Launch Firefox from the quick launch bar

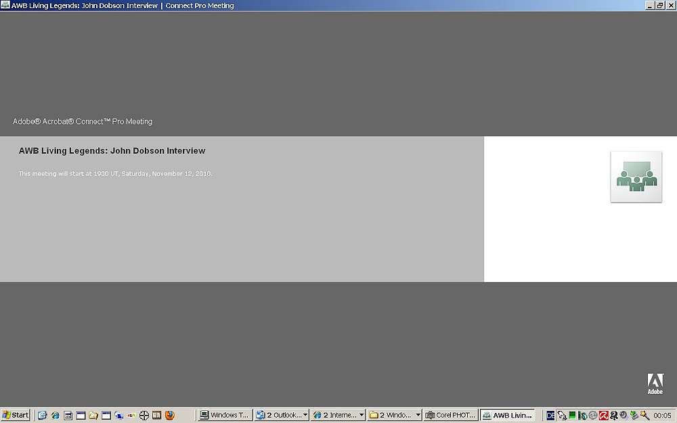tap(170, 416)
